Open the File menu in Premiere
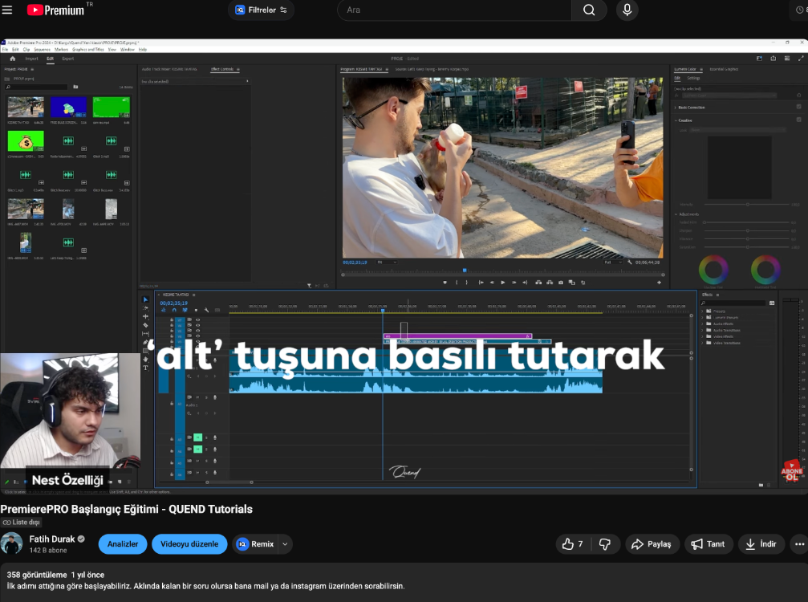The width and height of the screenshot is (808, 602). tap(5, 50)
